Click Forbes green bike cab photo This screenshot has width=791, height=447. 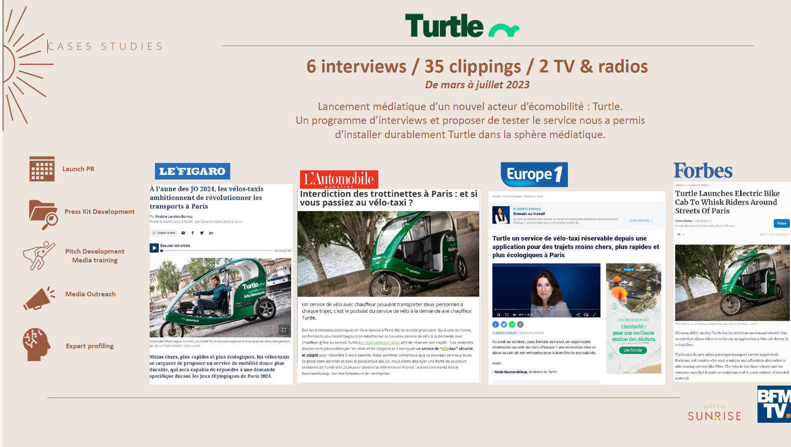tap(732, 283)
